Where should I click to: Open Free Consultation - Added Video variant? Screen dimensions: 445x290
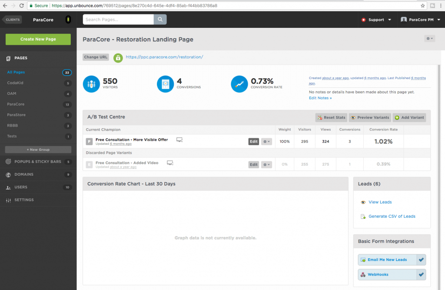click(127, 163)
